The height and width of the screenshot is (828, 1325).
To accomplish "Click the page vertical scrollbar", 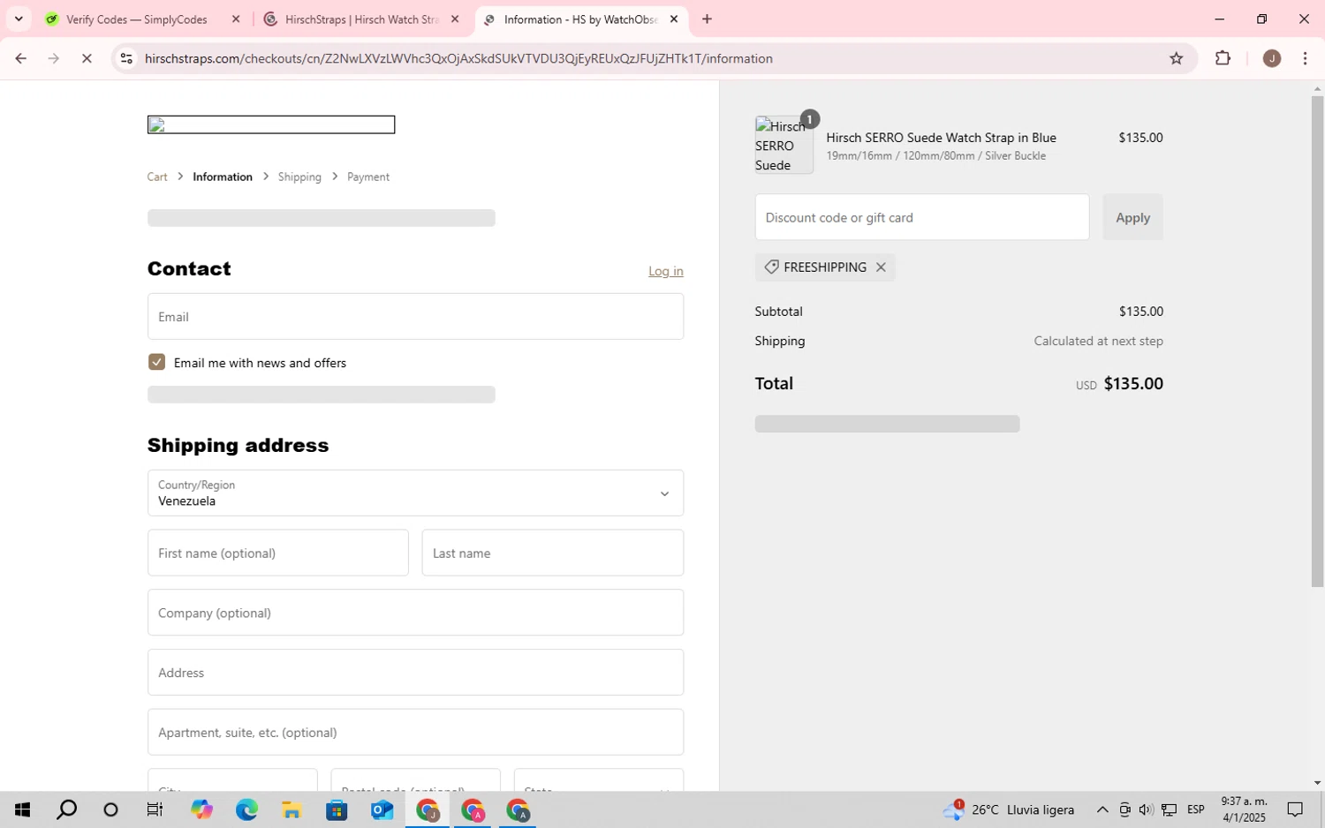I will [x=1317, y=342].
